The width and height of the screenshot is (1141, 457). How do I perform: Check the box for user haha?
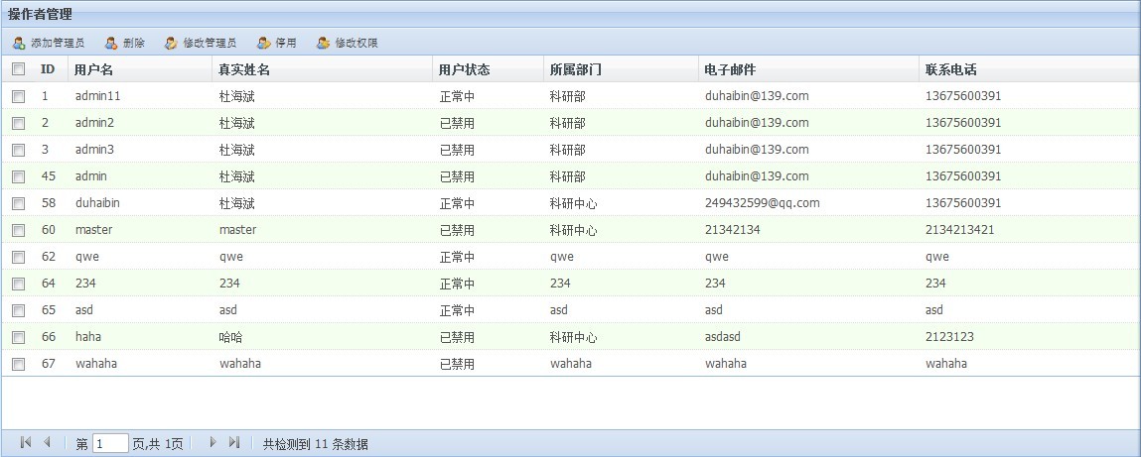click(x=19, y=337)
